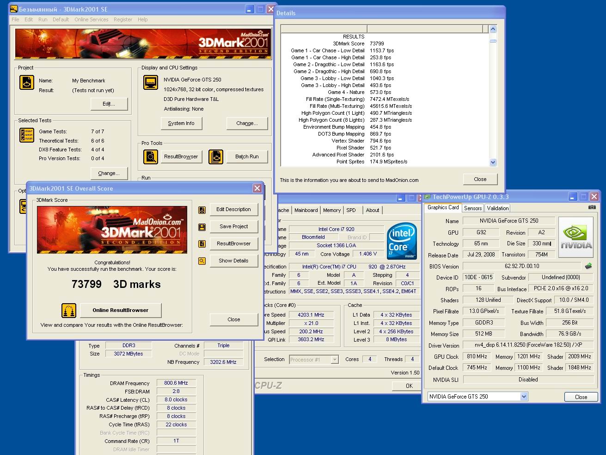
Task: Click the 3DMark2001 banner in main window
Action: (143, 44)
